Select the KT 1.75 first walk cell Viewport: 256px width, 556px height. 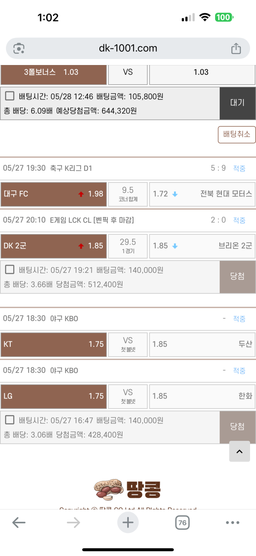point(54,344)
